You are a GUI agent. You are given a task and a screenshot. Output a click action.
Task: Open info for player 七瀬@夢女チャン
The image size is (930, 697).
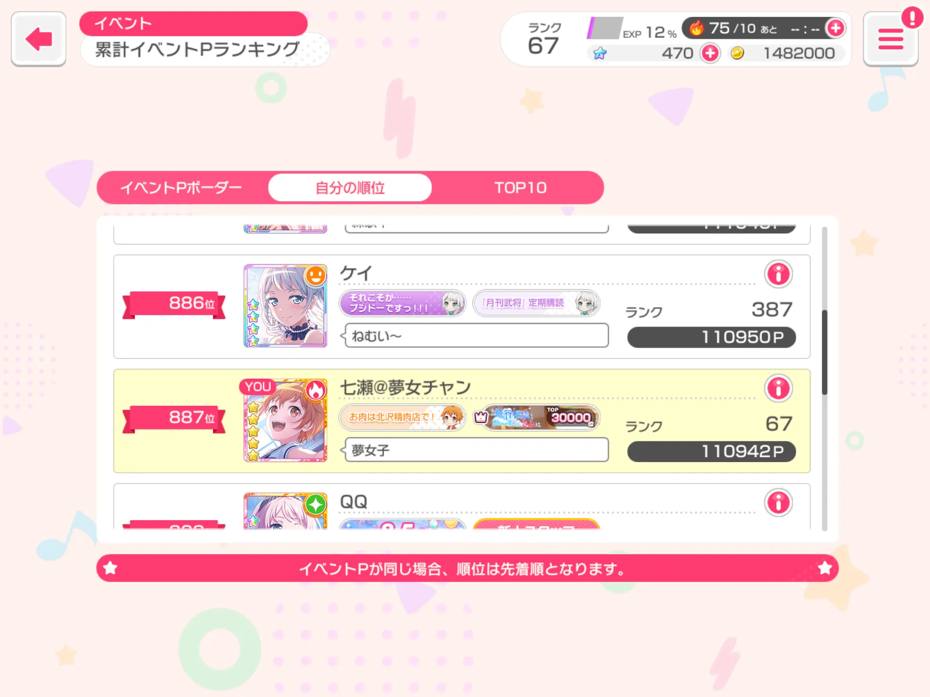pos(778,389)
